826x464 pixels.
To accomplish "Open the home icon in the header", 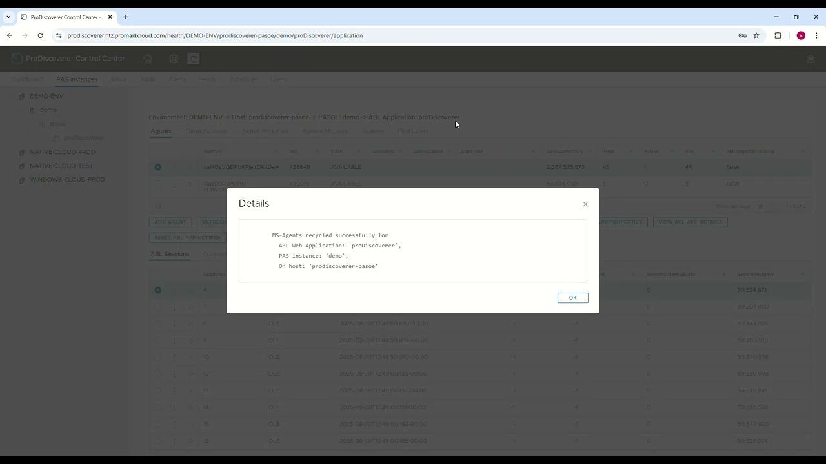I will point(148,59).
